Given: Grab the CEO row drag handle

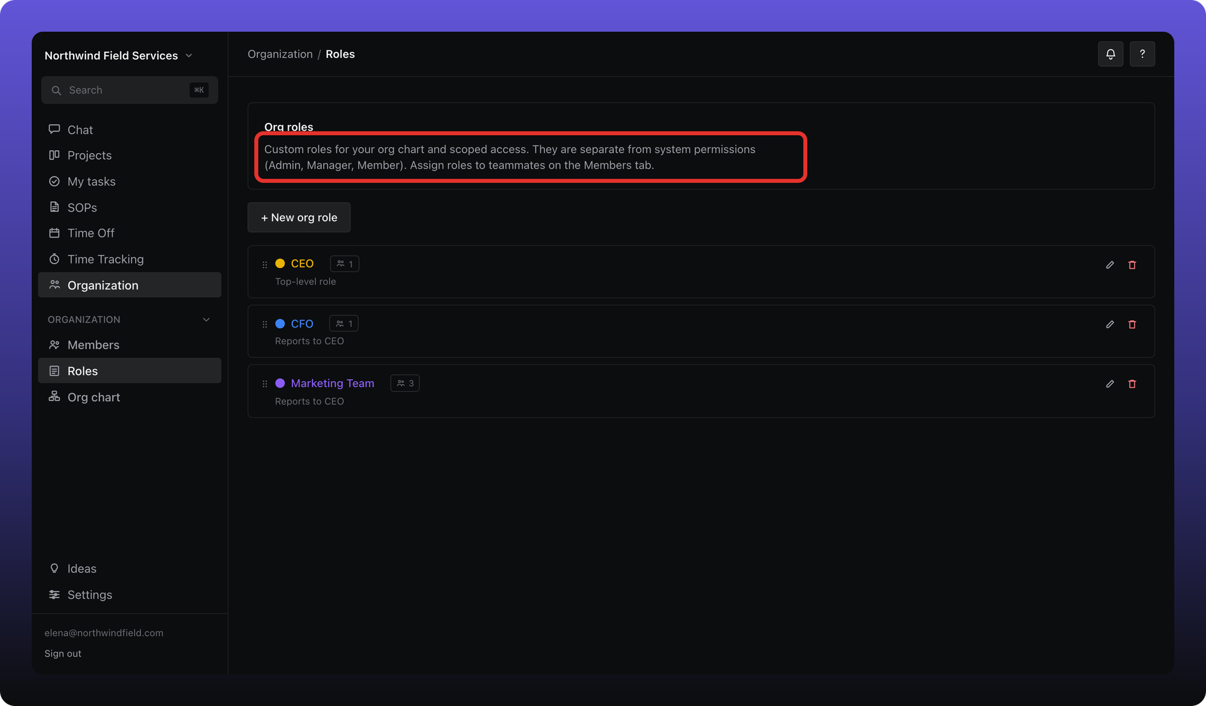Looking at the screenshot, I should pyautogui.click(x=265, y=265).
